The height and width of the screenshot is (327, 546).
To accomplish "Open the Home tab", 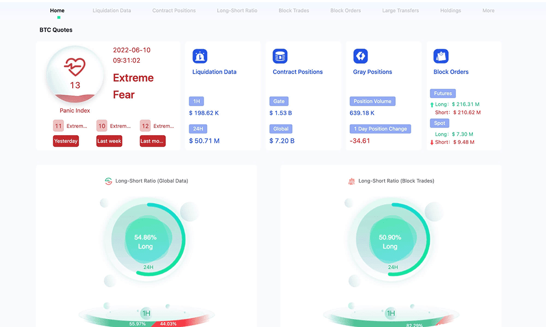I will pos(57,10).
